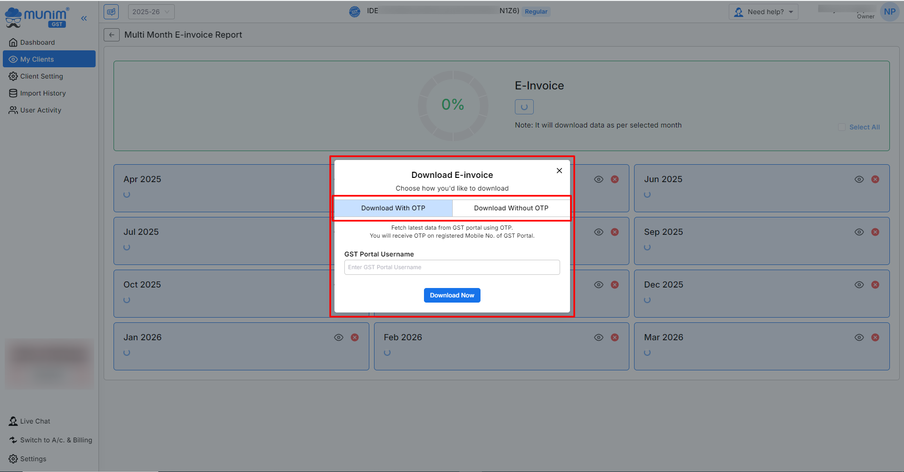The width and height of the screenshot is (904, 472).
Task: Select the Download With OTP tab
Action: [x=393, y=208]
